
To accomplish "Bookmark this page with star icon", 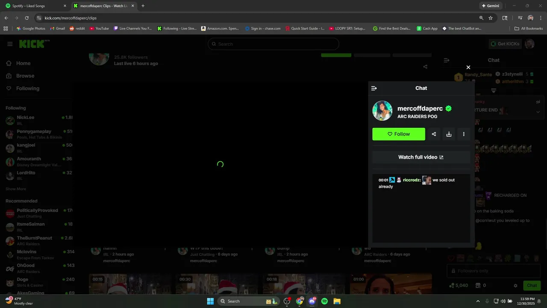I will [x=491, y=18].
